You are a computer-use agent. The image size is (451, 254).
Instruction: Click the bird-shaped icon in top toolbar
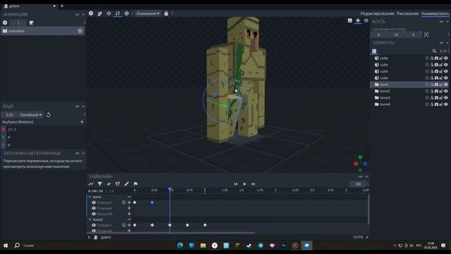pos(100,13)
